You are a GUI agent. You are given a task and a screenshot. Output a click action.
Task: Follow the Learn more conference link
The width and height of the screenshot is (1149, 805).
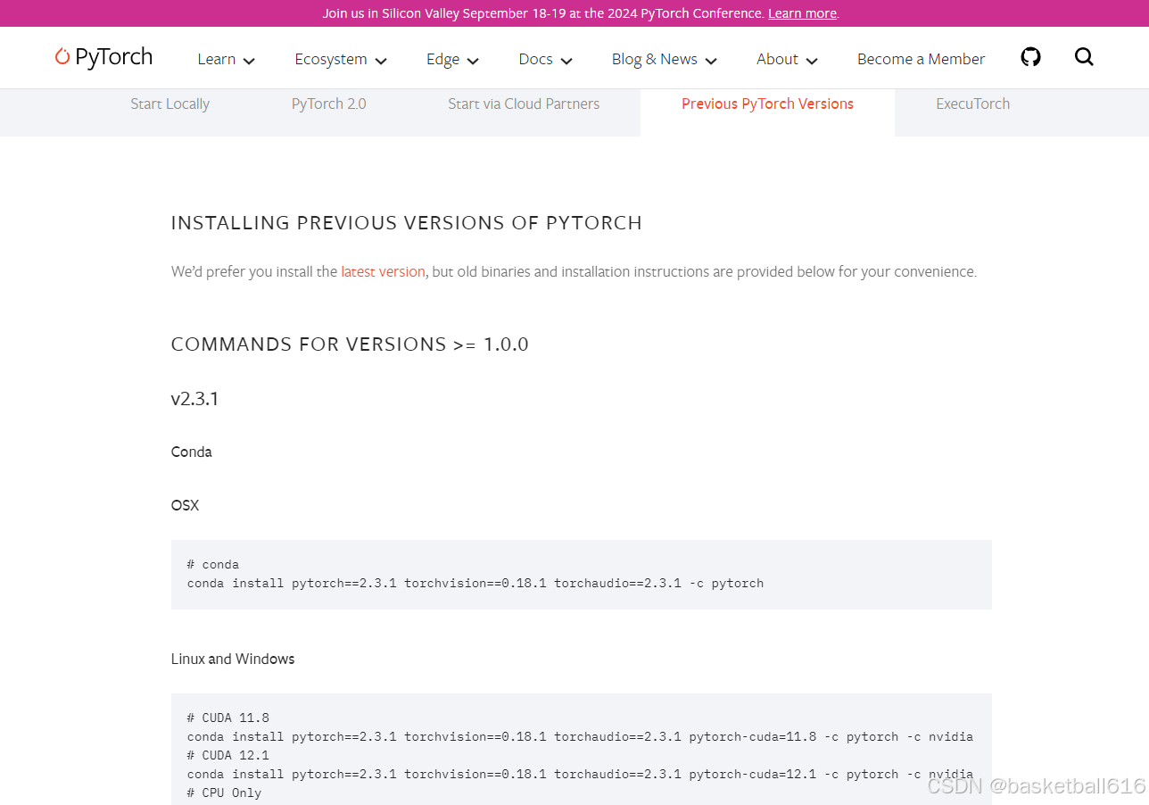pos(802,13)
